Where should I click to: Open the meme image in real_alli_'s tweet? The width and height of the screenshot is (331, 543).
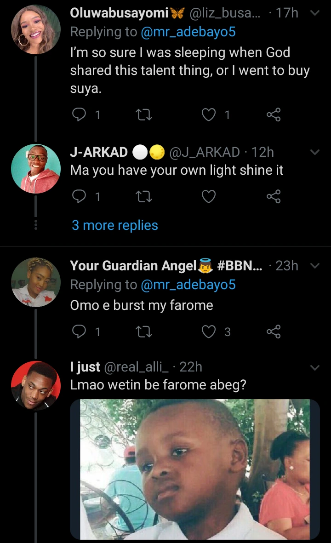click(195, 469)
